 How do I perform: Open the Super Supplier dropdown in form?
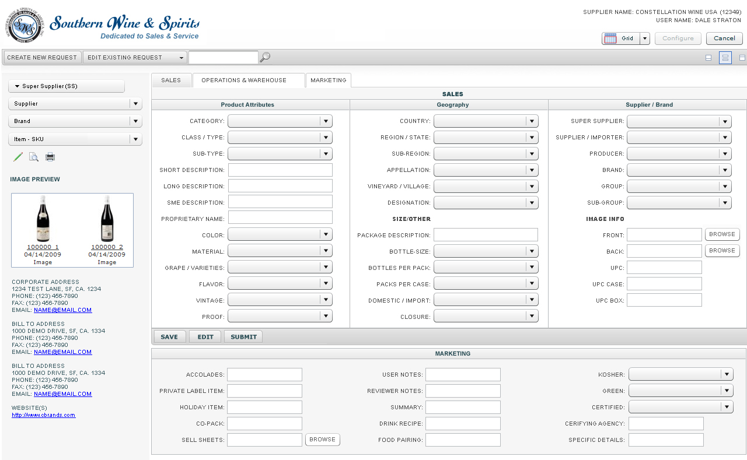[679, 121]
